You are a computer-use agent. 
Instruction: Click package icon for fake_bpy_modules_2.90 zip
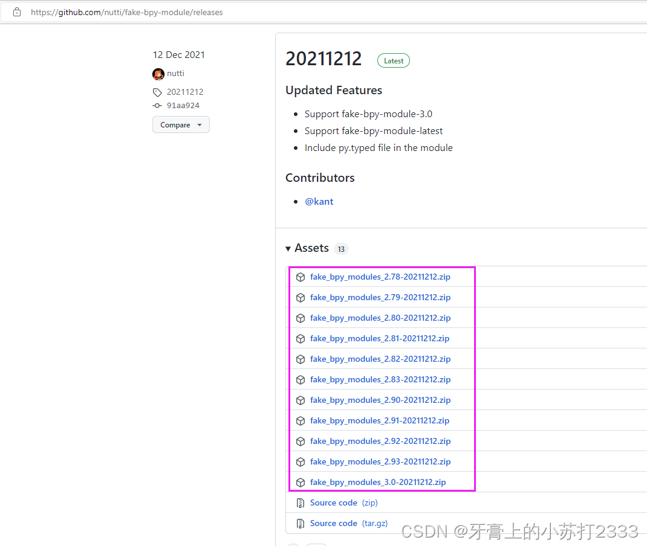301,400
